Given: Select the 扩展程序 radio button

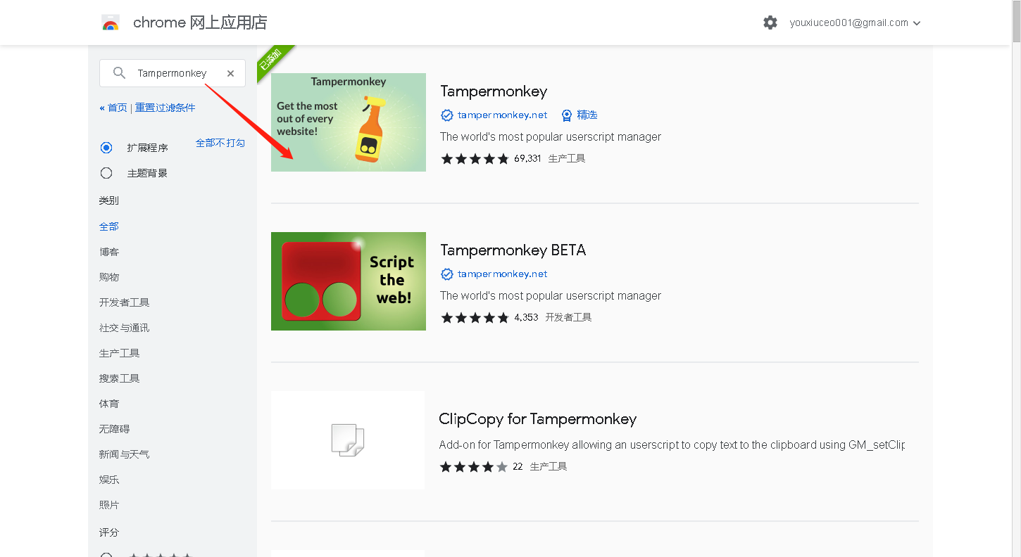Looking at the screenshot, I should [106, 148].
